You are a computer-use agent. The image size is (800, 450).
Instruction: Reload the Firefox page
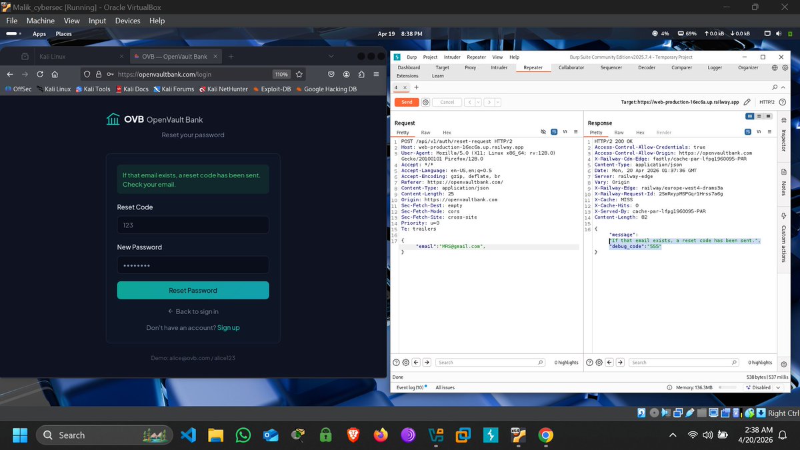click(40, 74)
